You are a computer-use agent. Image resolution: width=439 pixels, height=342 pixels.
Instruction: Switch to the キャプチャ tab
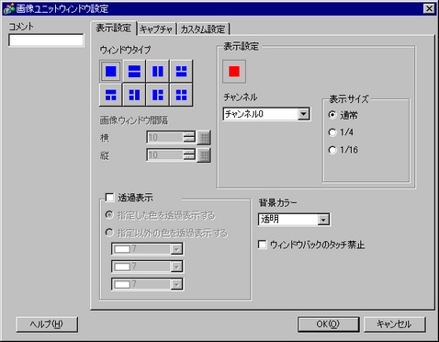pyautogui.click(x=156, y=29)
